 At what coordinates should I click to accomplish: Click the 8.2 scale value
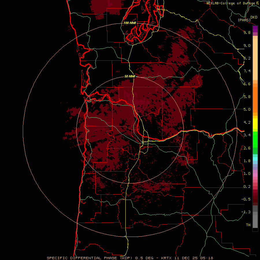(x=247, y=58)
